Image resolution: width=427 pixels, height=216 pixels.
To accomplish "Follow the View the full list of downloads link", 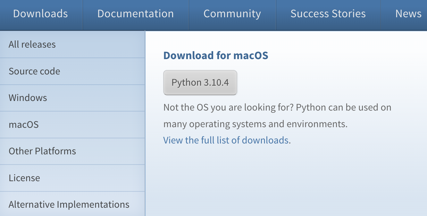I will pyautogui.click(x=226, y=140).
